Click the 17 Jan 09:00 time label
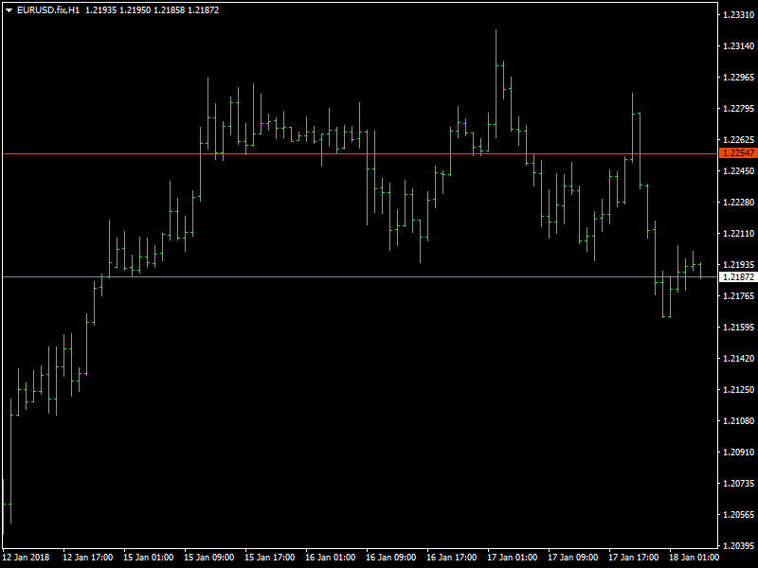758x568 pixels. [x=573, y=558]
